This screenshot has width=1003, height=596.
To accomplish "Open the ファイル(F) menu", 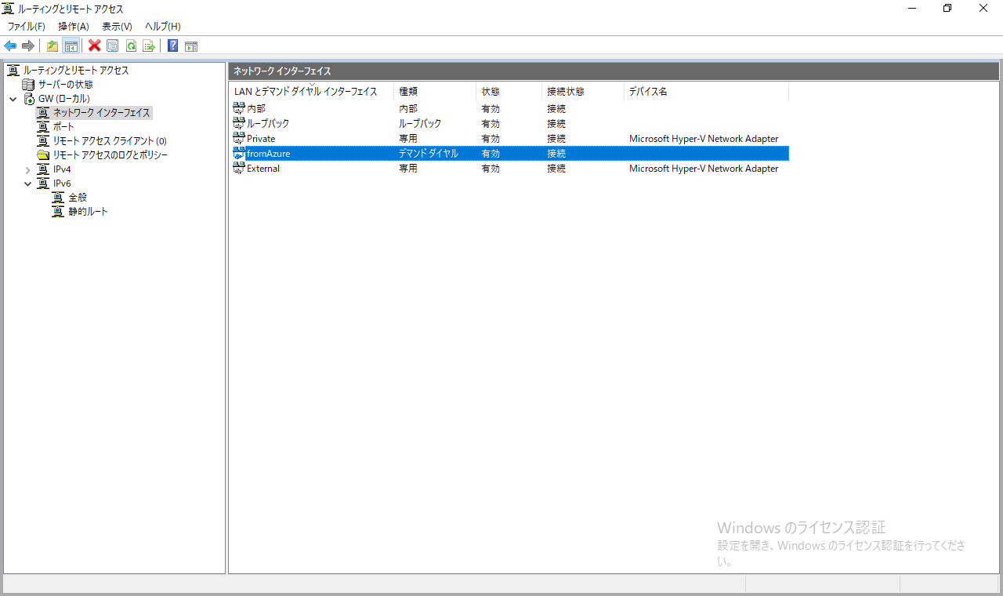I will (27, 27).
